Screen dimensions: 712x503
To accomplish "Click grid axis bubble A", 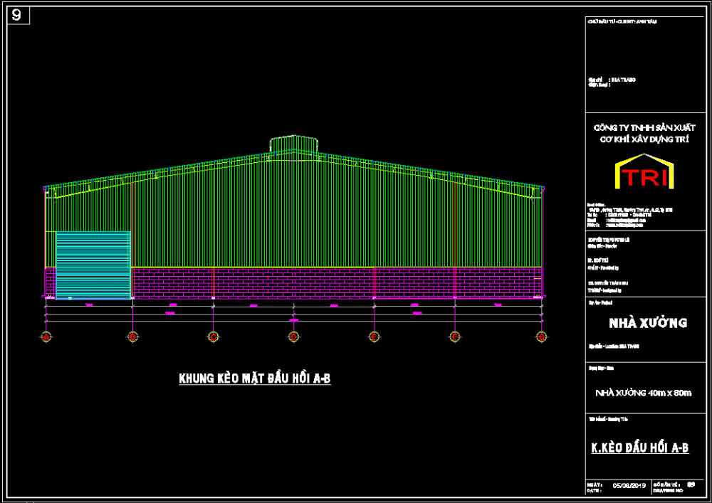I will point(46,337).
